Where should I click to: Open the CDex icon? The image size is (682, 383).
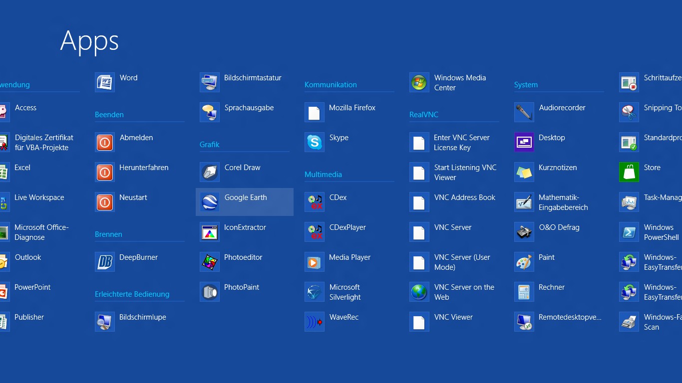[315, 202]
